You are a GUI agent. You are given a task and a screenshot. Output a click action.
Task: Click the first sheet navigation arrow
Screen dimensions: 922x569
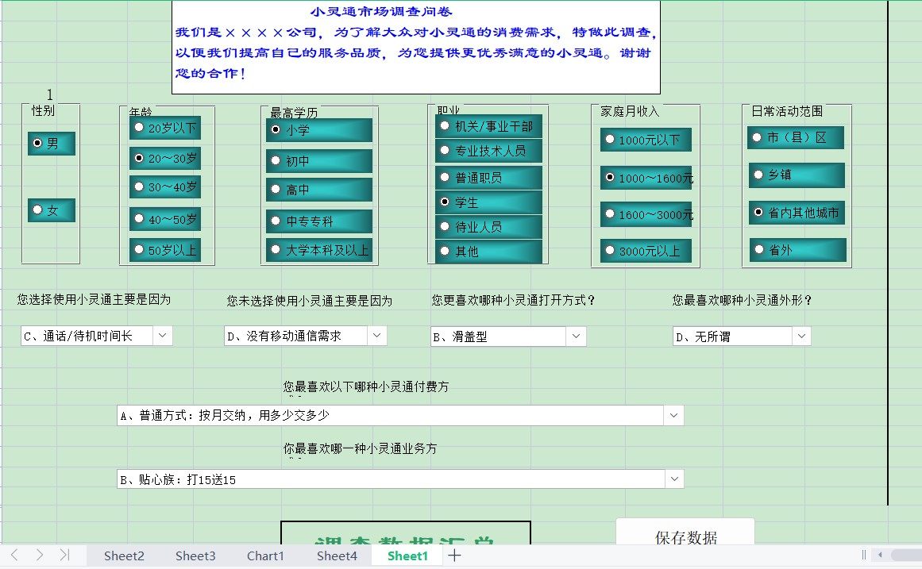tap(16, 556)
